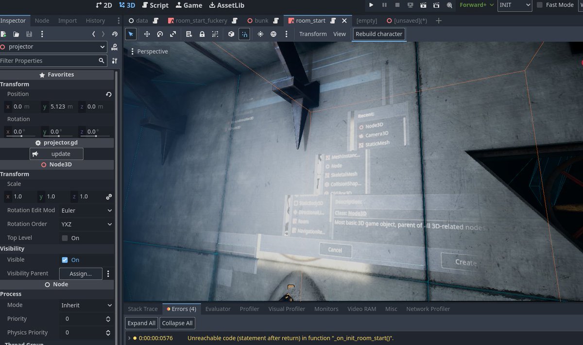Open Inspector property tools menu icon
The width and height of the screenshot is (583, 345).
coord(114,61)
